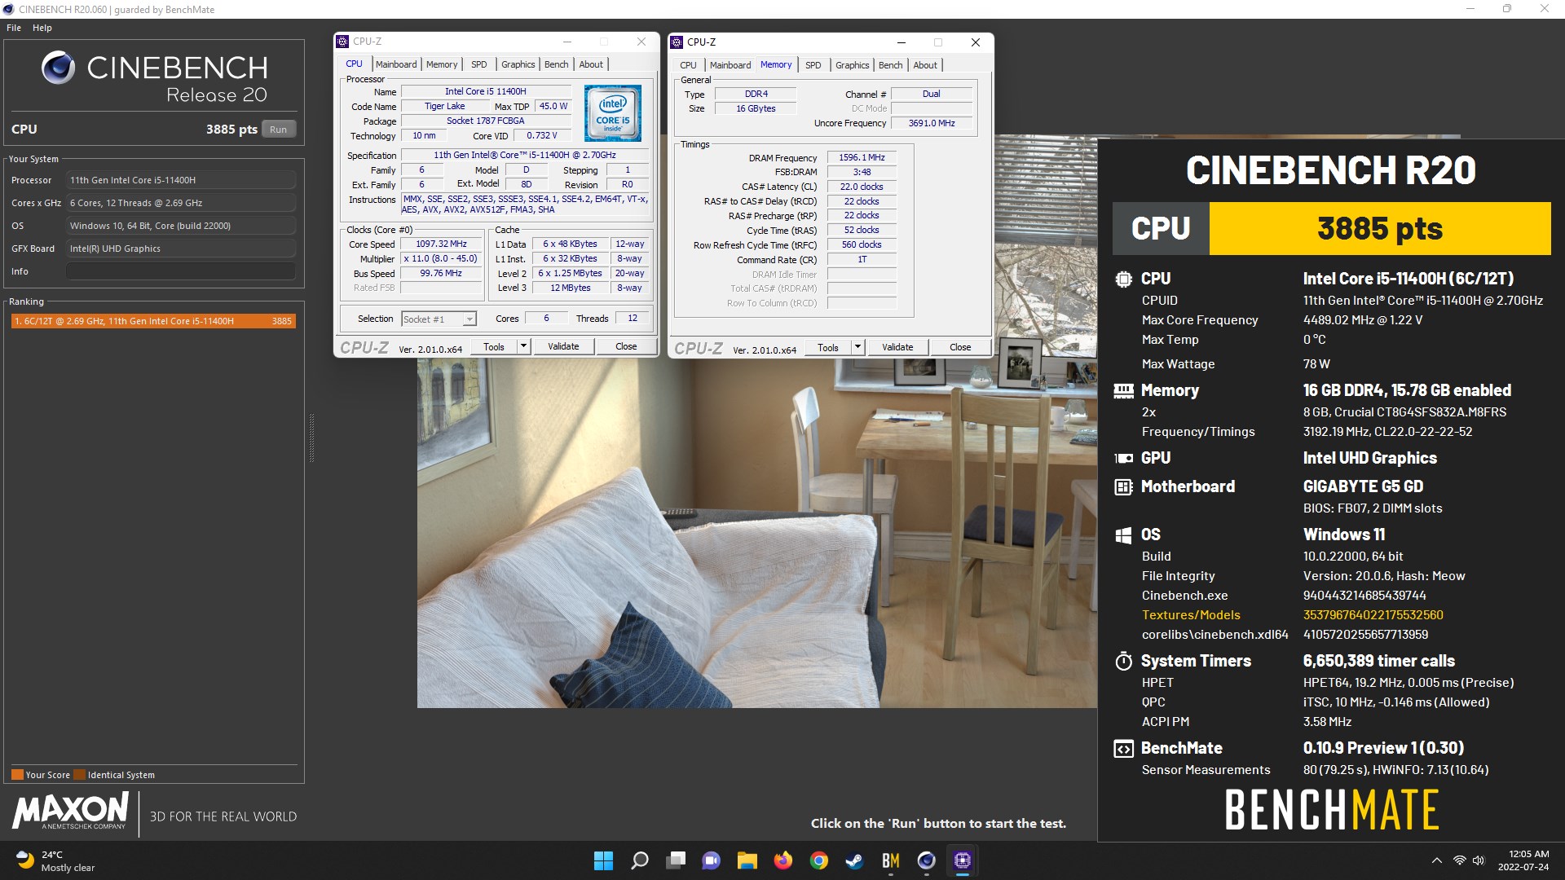Image resolution: width=1565 pixels, height=880 pixels.
Task: Open taskbar Search magnifier
Action: tap(640, 860)
